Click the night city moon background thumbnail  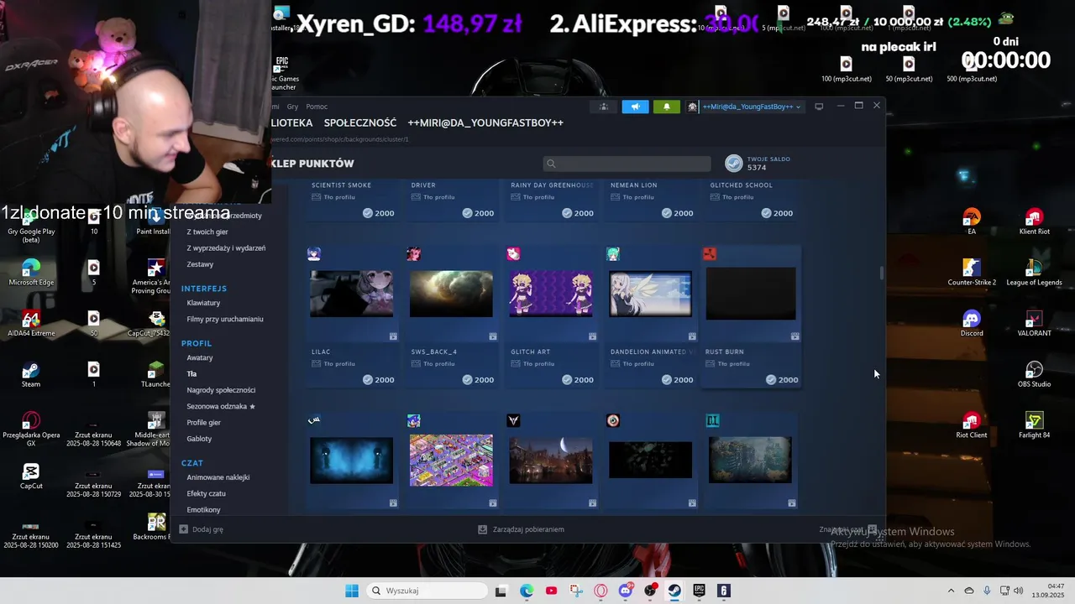[x=551, y=461]
